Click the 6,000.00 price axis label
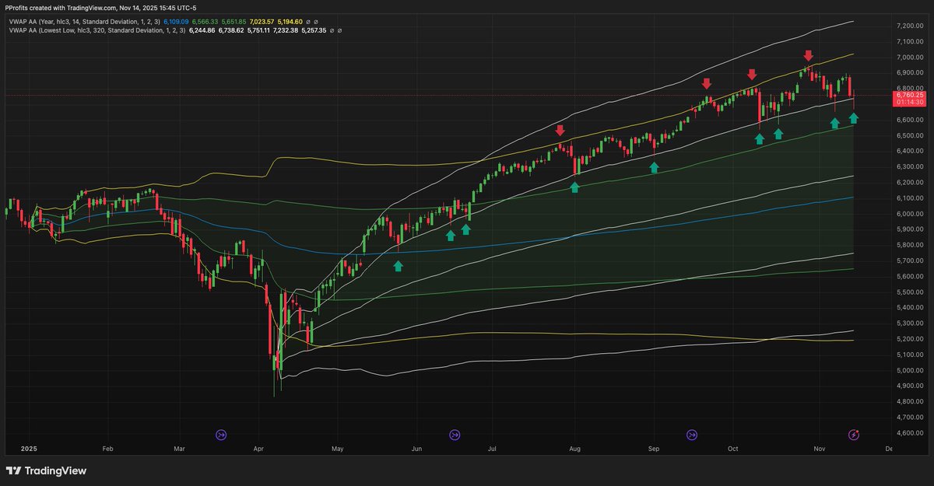Viewport: 934px width, 486px height. (909, 214)
